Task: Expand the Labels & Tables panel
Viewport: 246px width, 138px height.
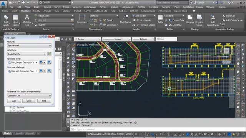Action: [x=10, y=29]
